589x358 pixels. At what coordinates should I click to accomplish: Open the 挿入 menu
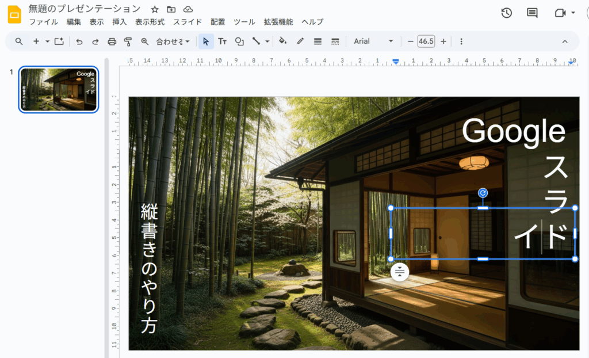pyautogui.click(x=120, y=22)
